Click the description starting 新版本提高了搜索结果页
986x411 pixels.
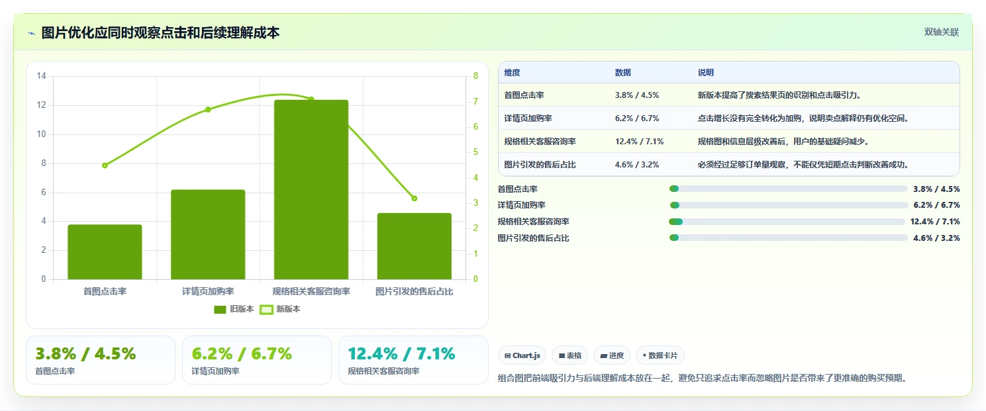click(x=779, y=95)
